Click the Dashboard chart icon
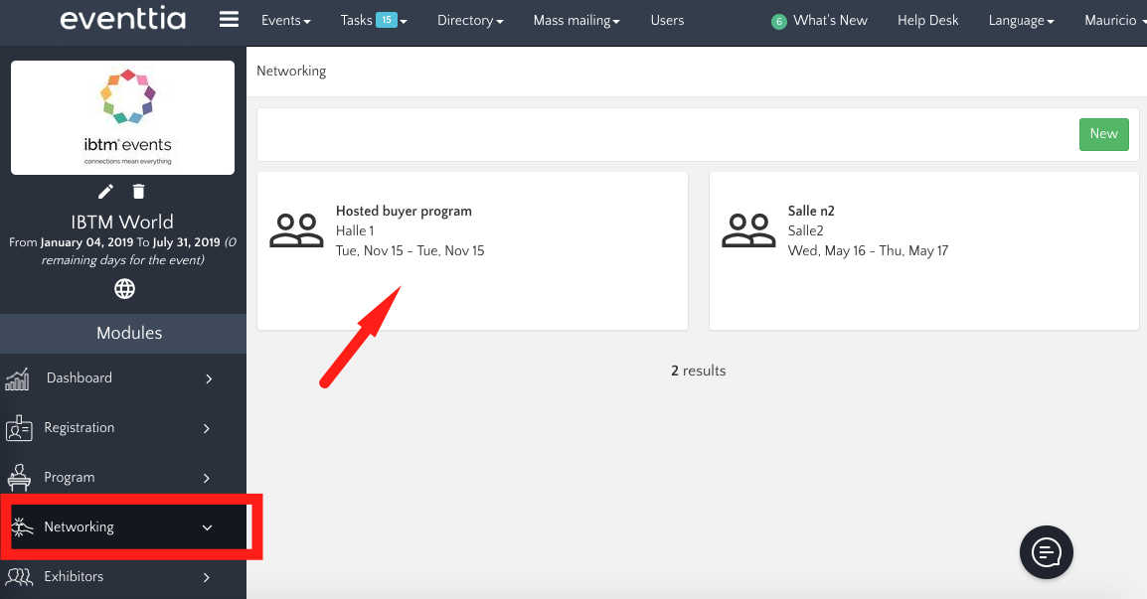 coord(18,378)
